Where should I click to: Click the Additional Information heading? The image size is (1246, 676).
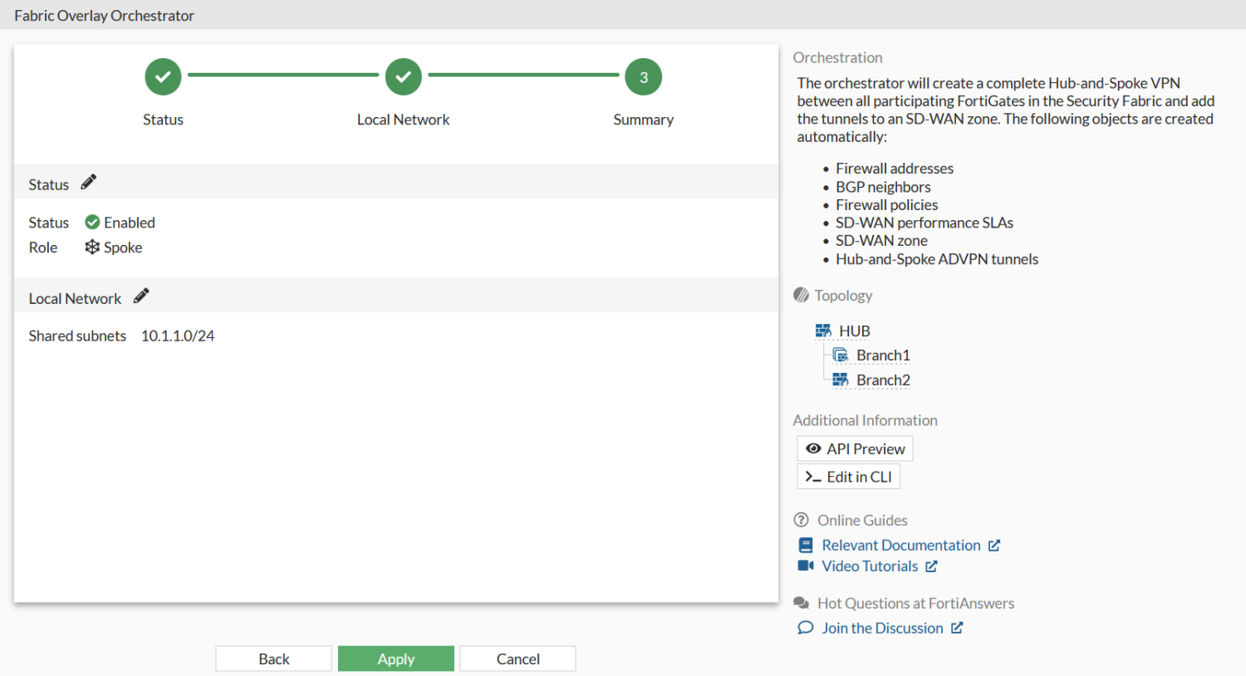[x=865, y=420]
